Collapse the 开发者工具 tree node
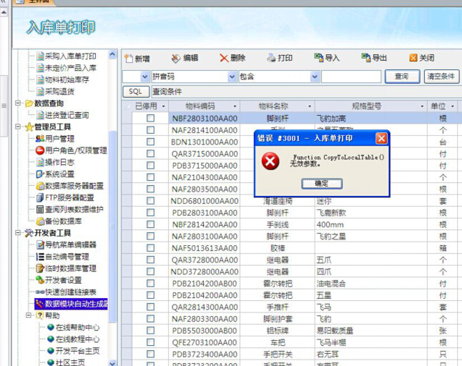This screenshot has width=462, height=366. tap(19, 232)
